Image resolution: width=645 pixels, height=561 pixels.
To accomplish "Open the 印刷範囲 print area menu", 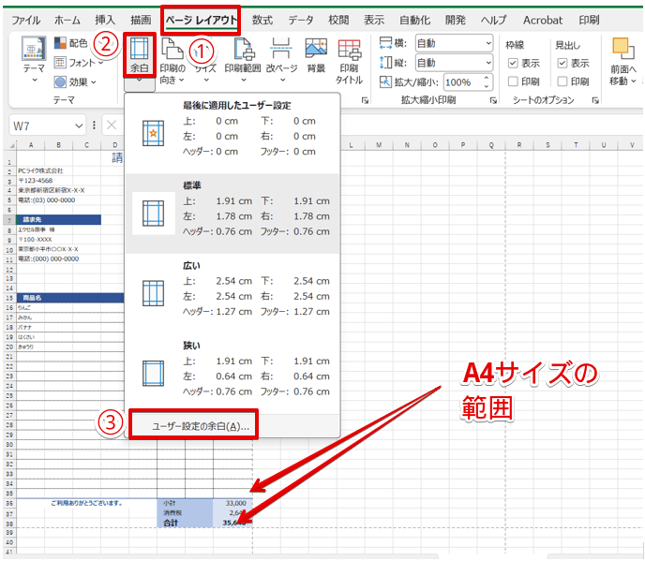I will [x=243, y=60].
